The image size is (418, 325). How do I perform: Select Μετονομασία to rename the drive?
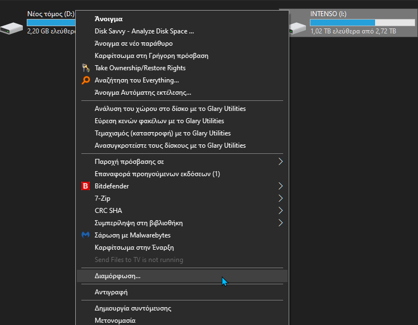point(182,321)
